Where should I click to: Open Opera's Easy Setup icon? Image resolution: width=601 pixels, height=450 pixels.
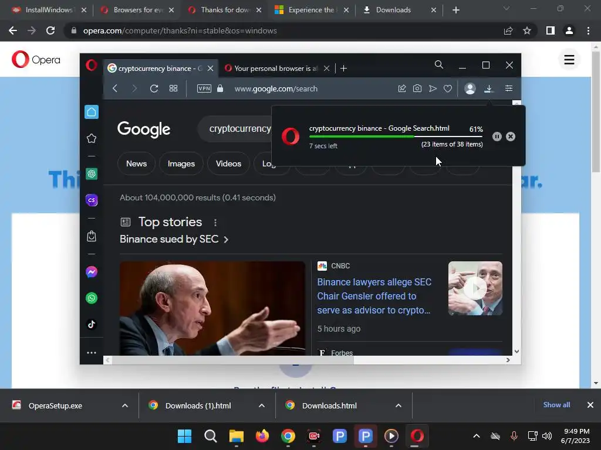(x=509, y=89)
